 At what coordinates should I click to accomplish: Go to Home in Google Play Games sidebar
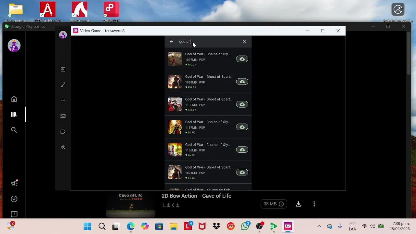pos(14,99)
